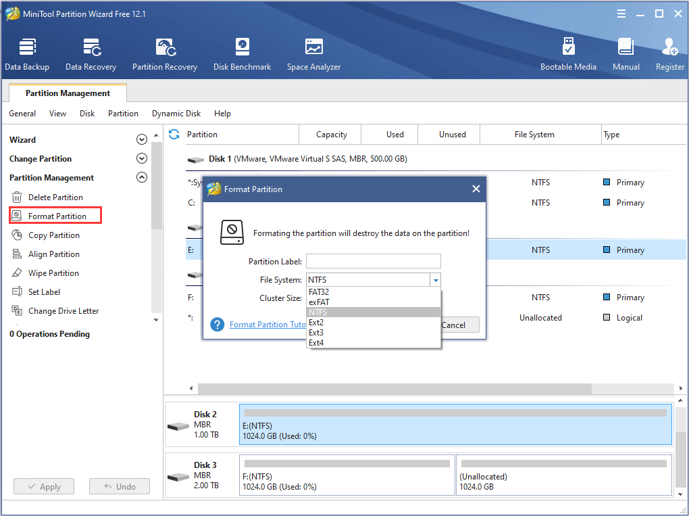Open the hamburger menu in the title bar
Screen dimensions: 689x516
click(621, 14)
